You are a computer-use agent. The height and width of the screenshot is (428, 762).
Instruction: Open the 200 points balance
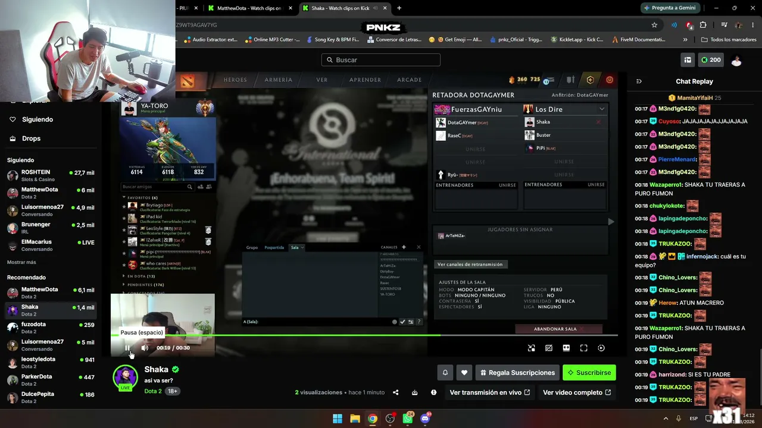pos(711,60)
